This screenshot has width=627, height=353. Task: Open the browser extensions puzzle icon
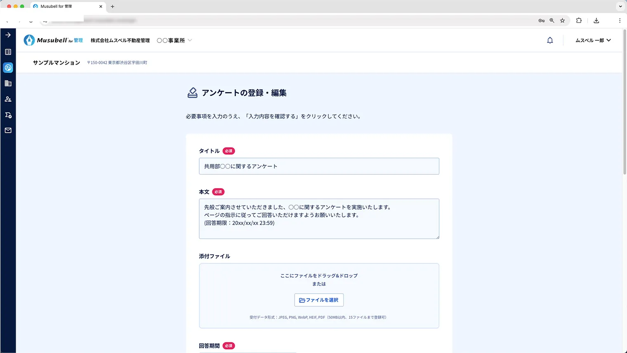point(579,20)
